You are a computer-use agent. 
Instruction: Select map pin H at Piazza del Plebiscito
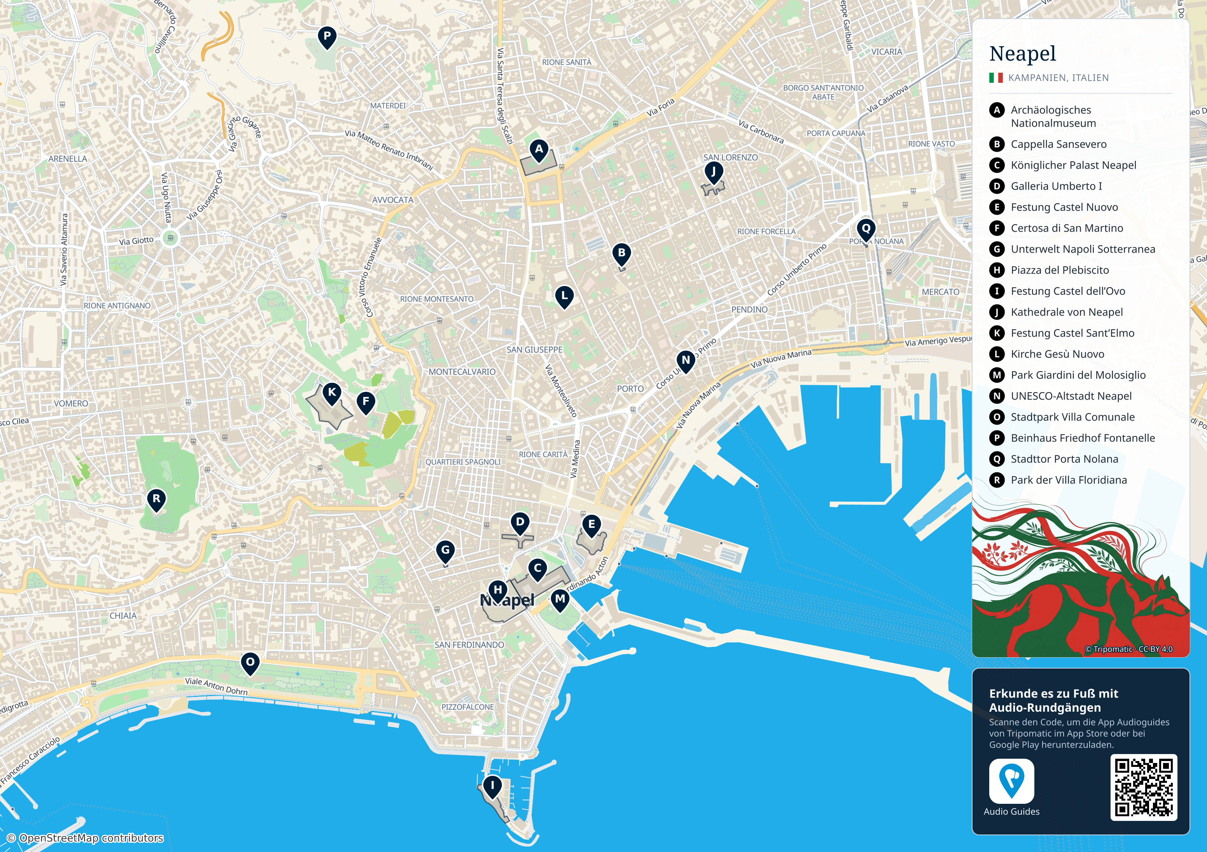pyautogui.click(x=498, y=591)
